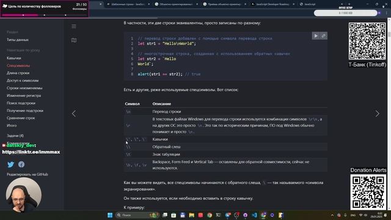Image resolution: width=391 pixels, height=220 pixels.
Task: Click the code line 'alert(str1 == str2);'
Action: [160, 74]
